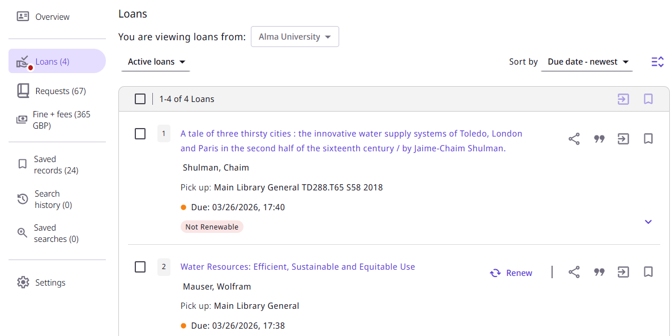This screenshot has width=671, height=336.
Task: Open citation options for the Water Resources loan
Action: click(599, 272)
